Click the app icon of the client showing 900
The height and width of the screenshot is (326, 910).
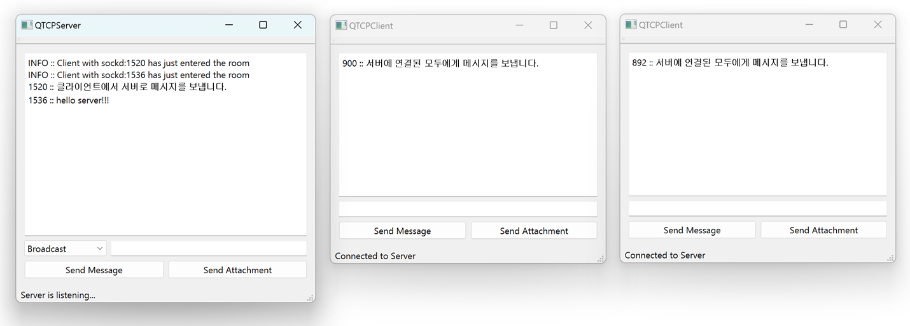click(x=341, y=25)
